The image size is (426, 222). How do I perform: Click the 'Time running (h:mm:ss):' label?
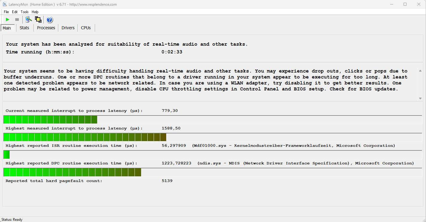click(x=40, y=52)
